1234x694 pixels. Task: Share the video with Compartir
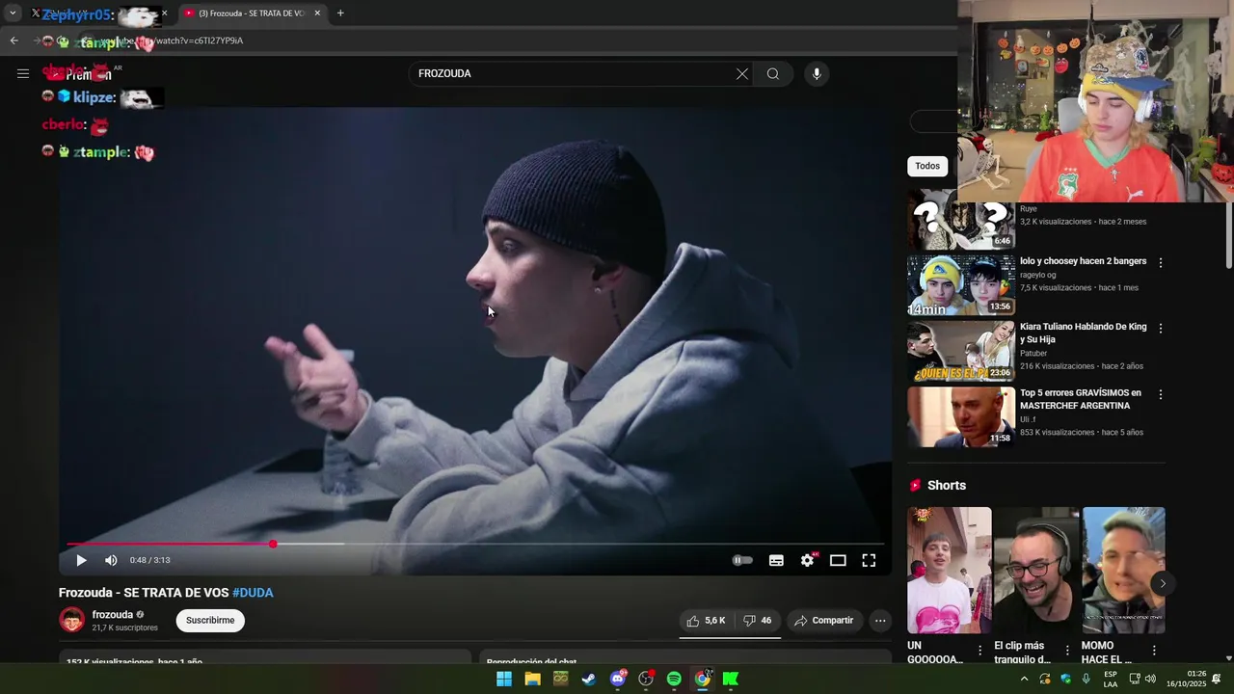point(823,621)
